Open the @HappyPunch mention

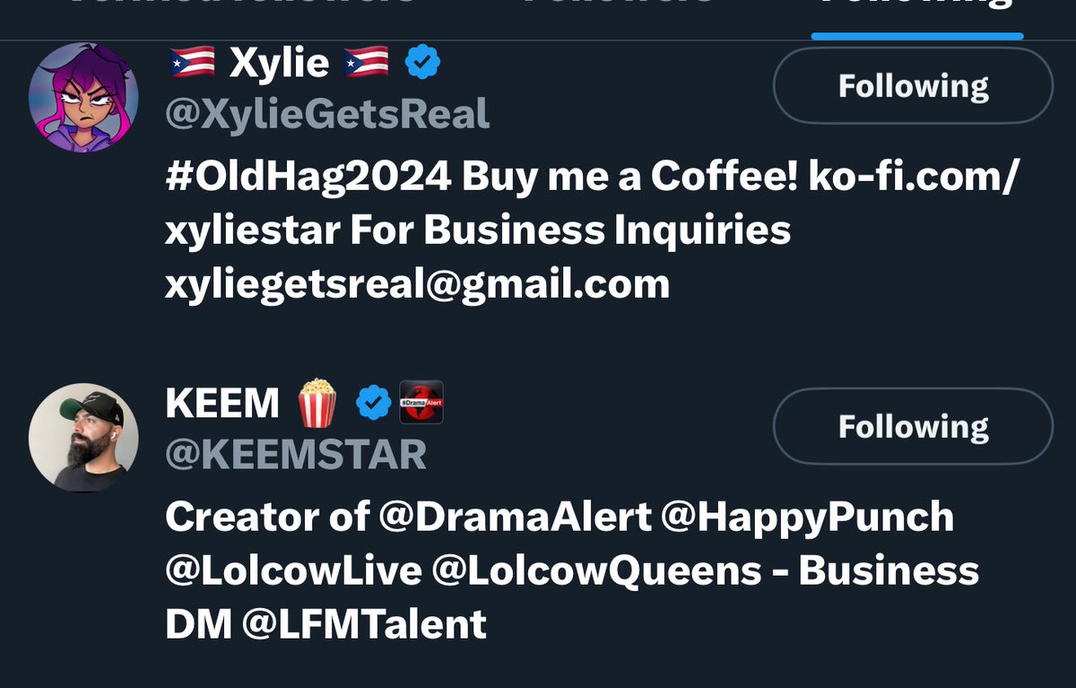808,517
